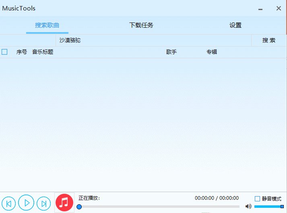The image size is (287, 213).
Task: Go to the 设置 tab
Action: tap(235, 25)
